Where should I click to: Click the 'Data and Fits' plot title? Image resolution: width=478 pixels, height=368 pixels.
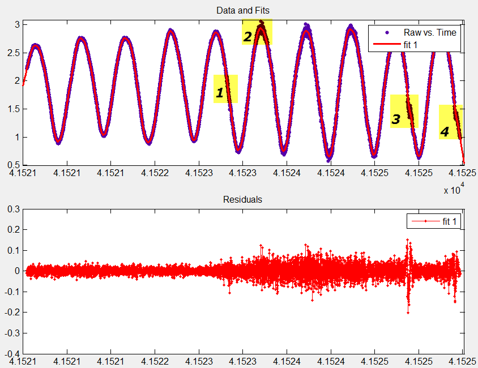click(x=243, y=11)
